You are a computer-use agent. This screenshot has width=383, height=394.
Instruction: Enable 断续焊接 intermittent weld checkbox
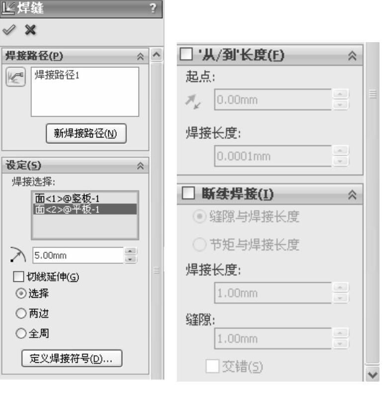[x=188, y=193]
